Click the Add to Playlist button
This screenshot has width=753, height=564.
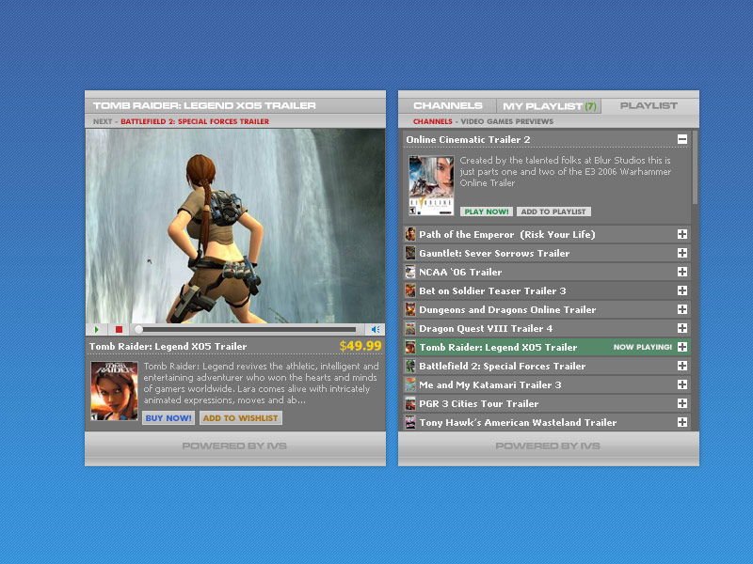pyautogui.click(x=553, y=211)
